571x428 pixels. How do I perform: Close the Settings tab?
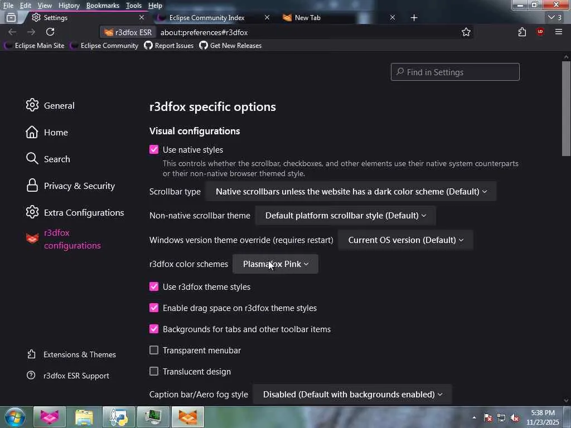(142, 17)
